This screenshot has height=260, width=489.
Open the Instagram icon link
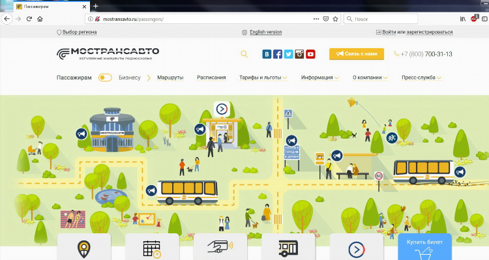[x=299, y=54]
